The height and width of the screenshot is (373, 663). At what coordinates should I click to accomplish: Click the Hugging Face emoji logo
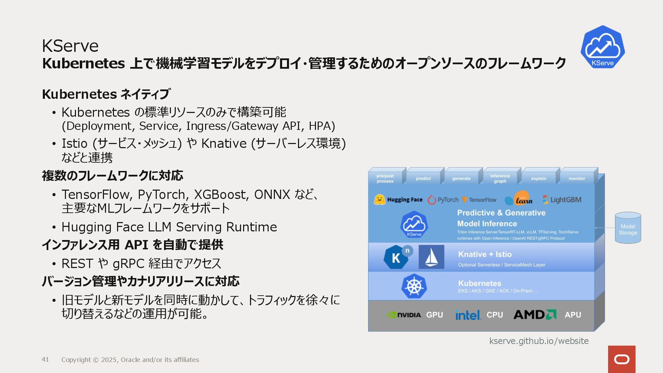tap(379, 200)
